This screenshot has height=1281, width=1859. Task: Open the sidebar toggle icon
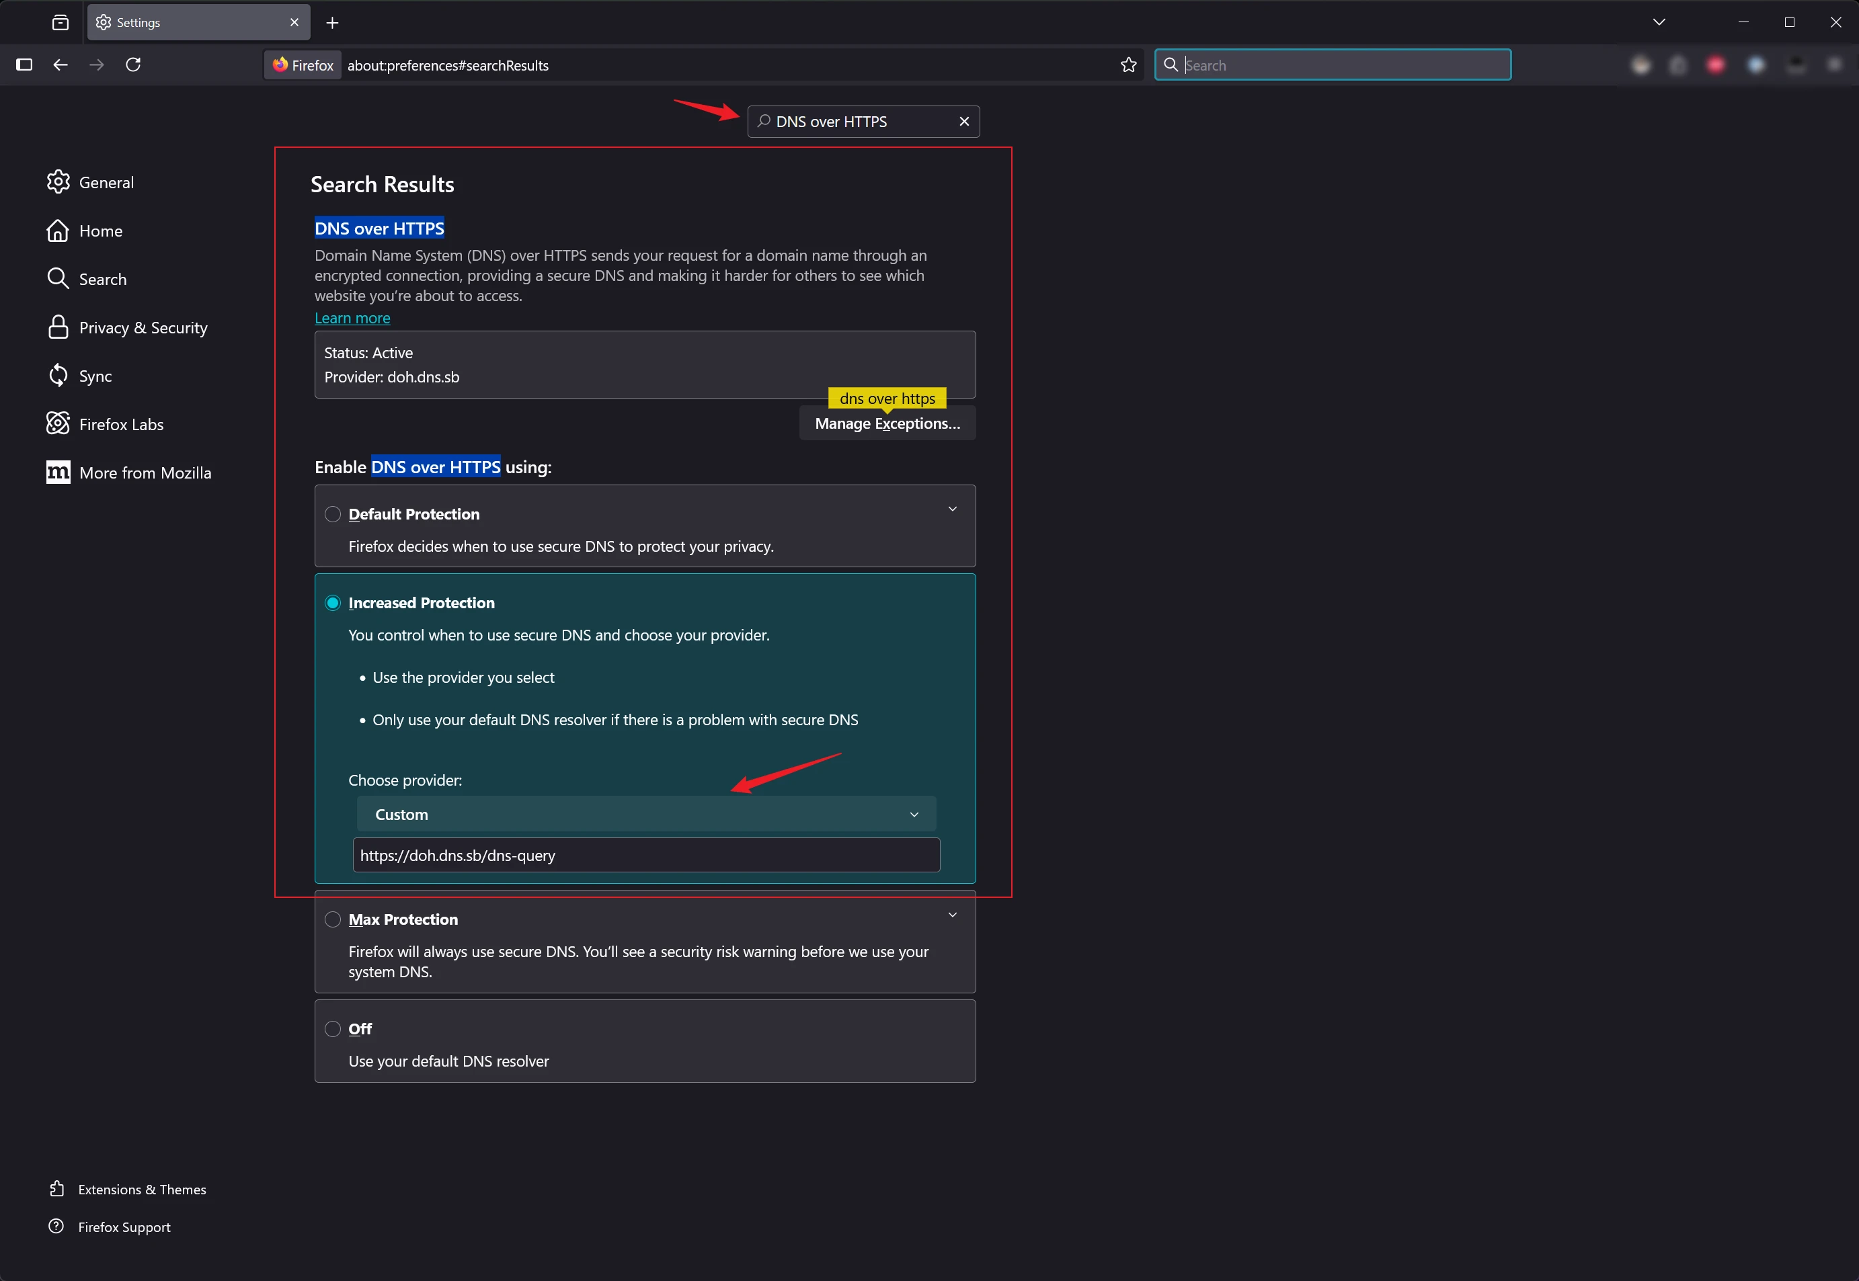click(24, 65)
